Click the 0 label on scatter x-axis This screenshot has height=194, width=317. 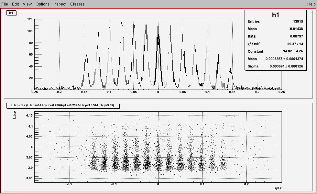[x=158, y=184]
